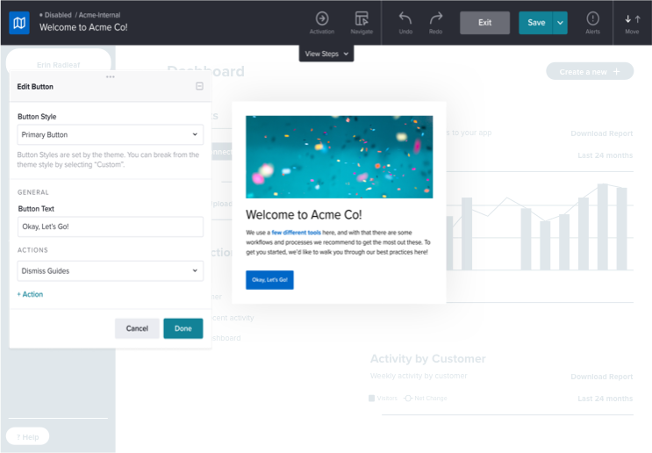Click the Visitors legend entry

tap(383, 398)
